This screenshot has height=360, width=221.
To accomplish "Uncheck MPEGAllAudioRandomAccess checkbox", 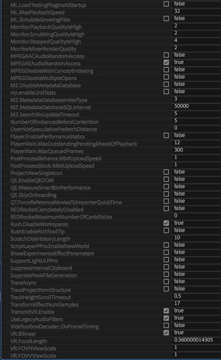I will click(x=166, y=63).
